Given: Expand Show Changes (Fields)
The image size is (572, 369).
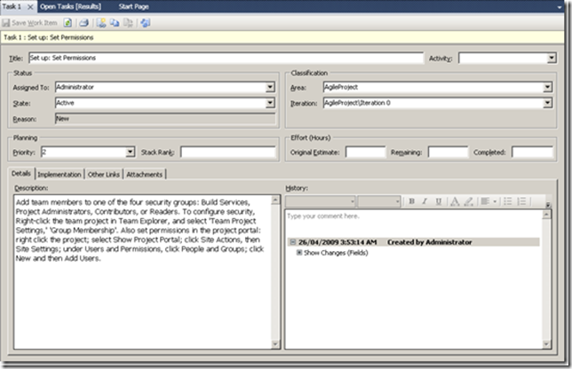Looking at the screenshot, I should pyautogui.click(x=299, y=253).
